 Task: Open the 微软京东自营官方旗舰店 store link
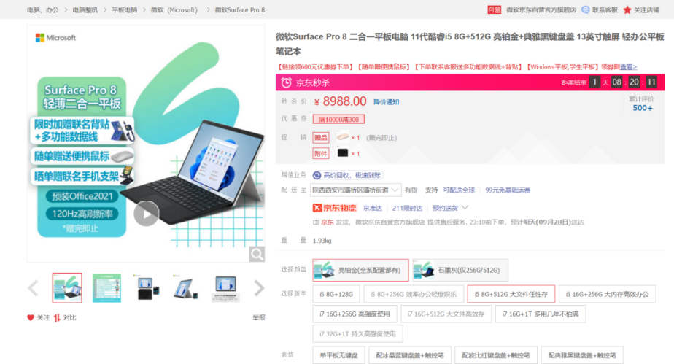tap(541, 9)
